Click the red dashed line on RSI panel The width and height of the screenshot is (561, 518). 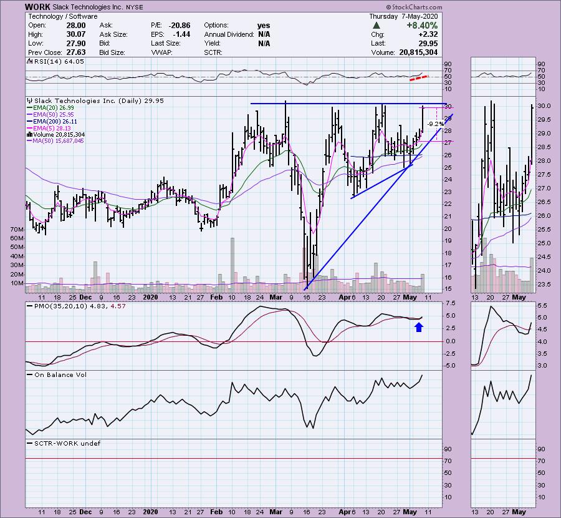click(x=419, y=78)
